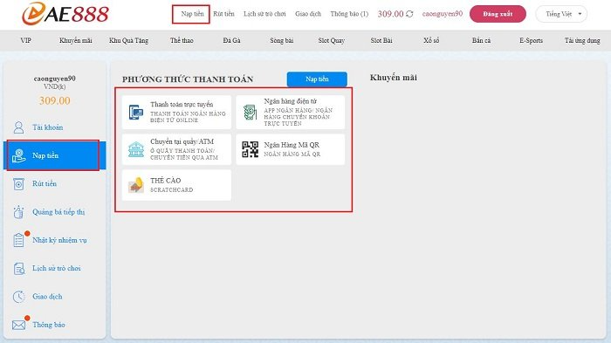Open the Khuyến mãi navigation item
This screenshot has width=611, height=343.
pos(76,40)
